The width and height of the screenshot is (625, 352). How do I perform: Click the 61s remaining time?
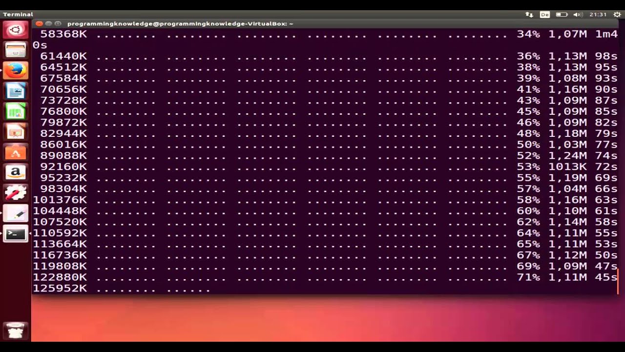click(x=606, y=211)
